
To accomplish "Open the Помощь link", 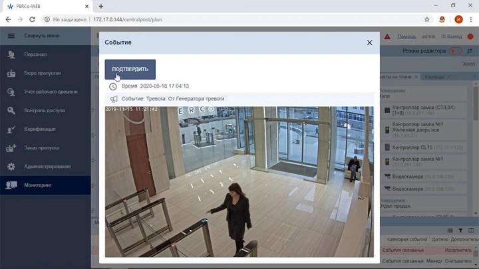I will 406,37.
